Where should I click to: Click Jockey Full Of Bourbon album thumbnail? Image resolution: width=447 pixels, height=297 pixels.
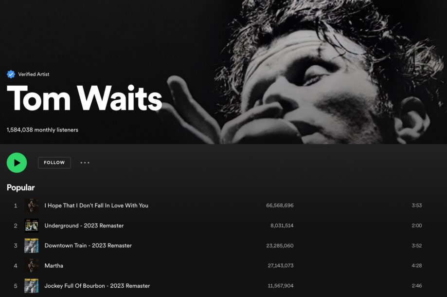(31, 286)
